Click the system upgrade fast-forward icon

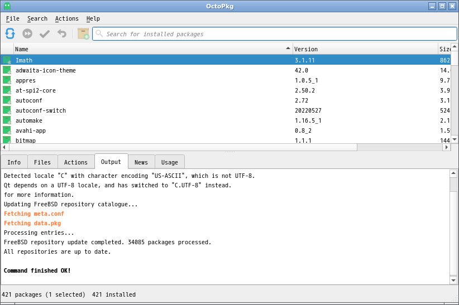(27, 33)
